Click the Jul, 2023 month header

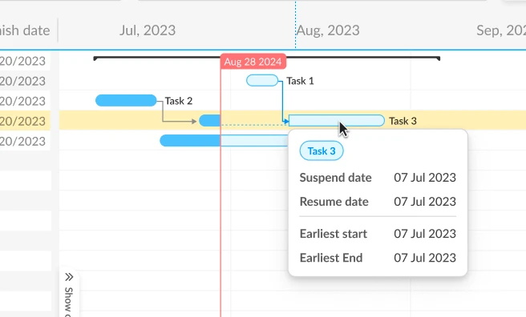tap(148, 30)
